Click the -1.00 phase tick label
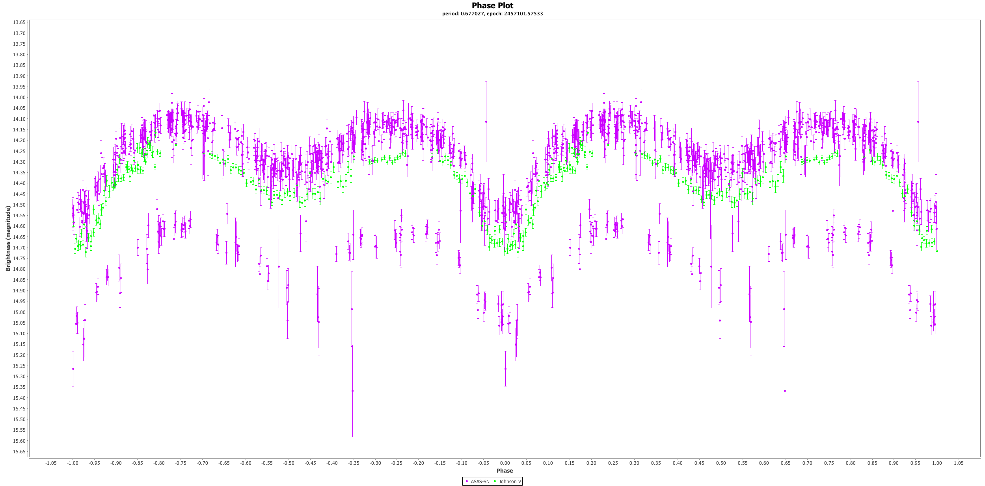 pos(72,463)
